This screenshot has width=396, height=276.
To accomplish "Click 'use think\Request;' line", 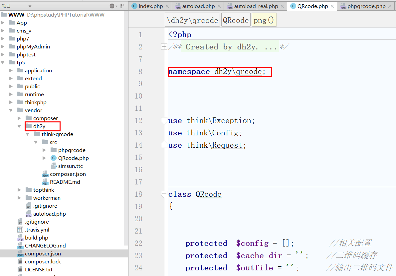I will coord(207,145).
